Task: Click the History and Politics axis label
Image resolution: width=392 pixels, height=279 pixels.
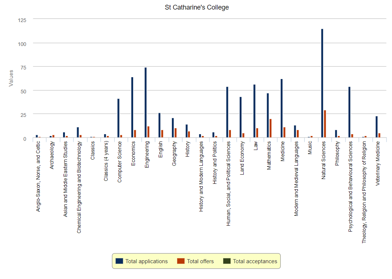Action: tap(215, 163)
